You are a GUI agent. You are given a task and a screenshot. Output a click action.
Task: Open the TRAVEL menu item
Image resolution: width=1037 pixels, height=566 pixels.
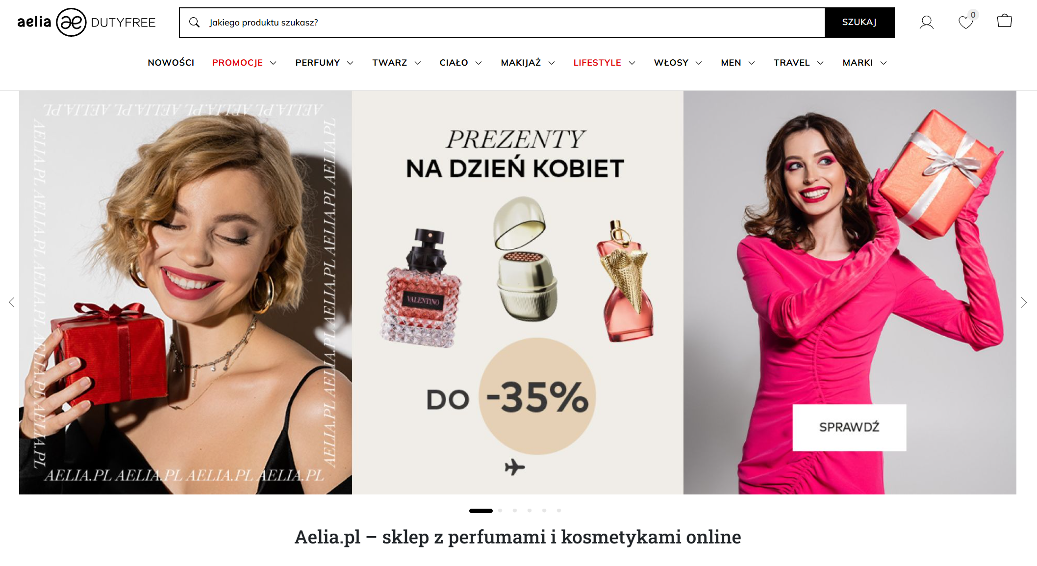(x=792, y=63)
